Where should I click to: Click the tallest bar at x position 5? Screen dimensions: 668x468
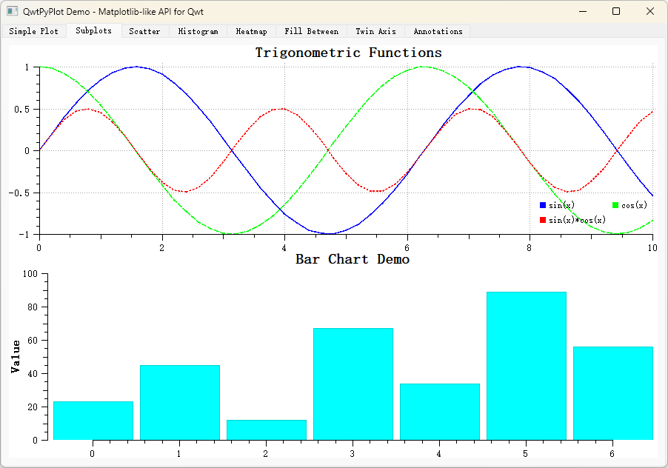pyautogui.click(x=526, y=366)
